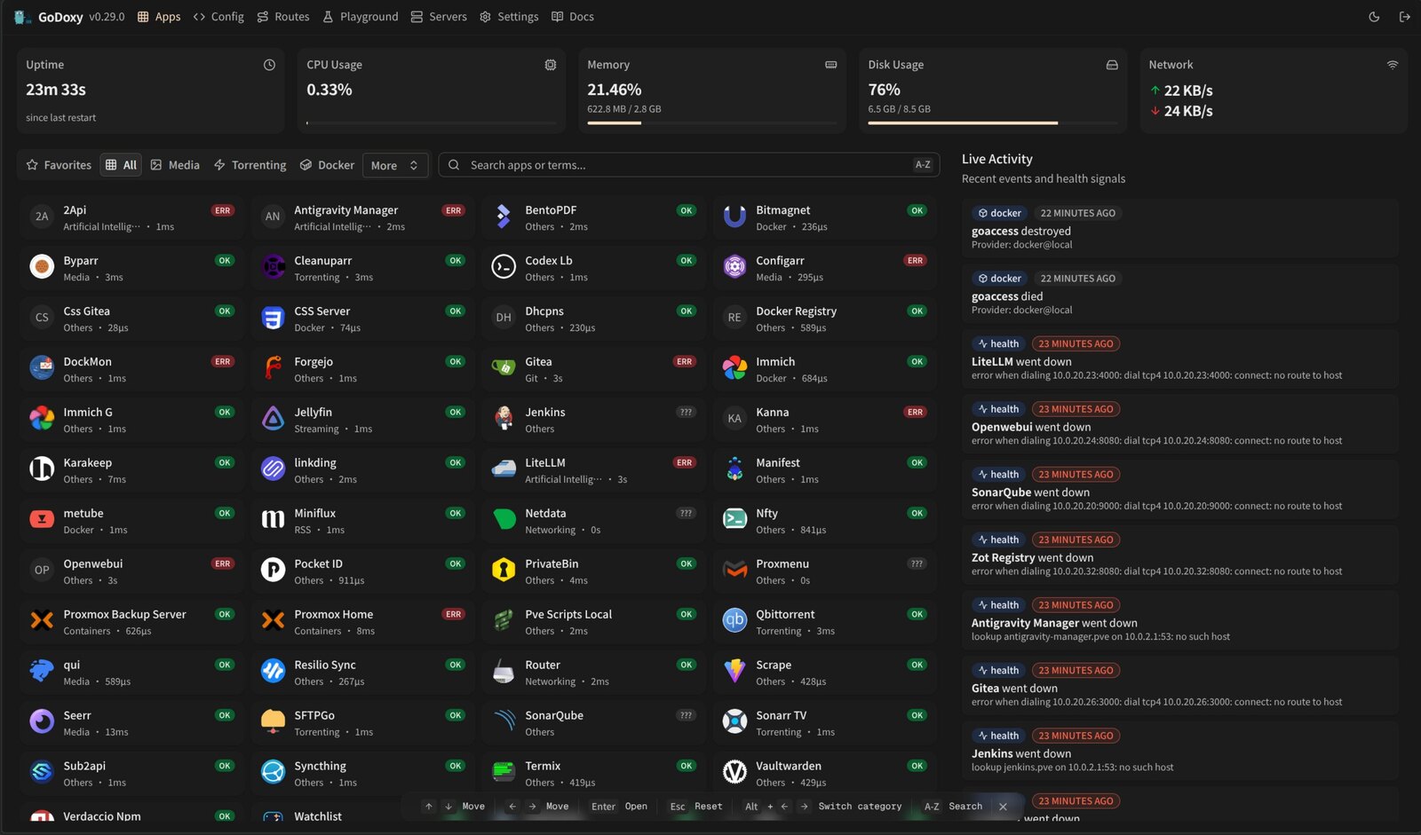Filter apps by Torrenting category
Screen dimensions: 1421x835
250,165
